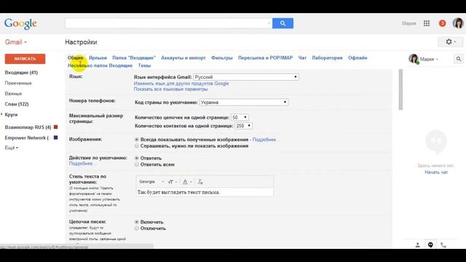This screenshot has width=466, height=262.
Task: Open the contacts person icon at bottom
Action: [x=417, y=245]
